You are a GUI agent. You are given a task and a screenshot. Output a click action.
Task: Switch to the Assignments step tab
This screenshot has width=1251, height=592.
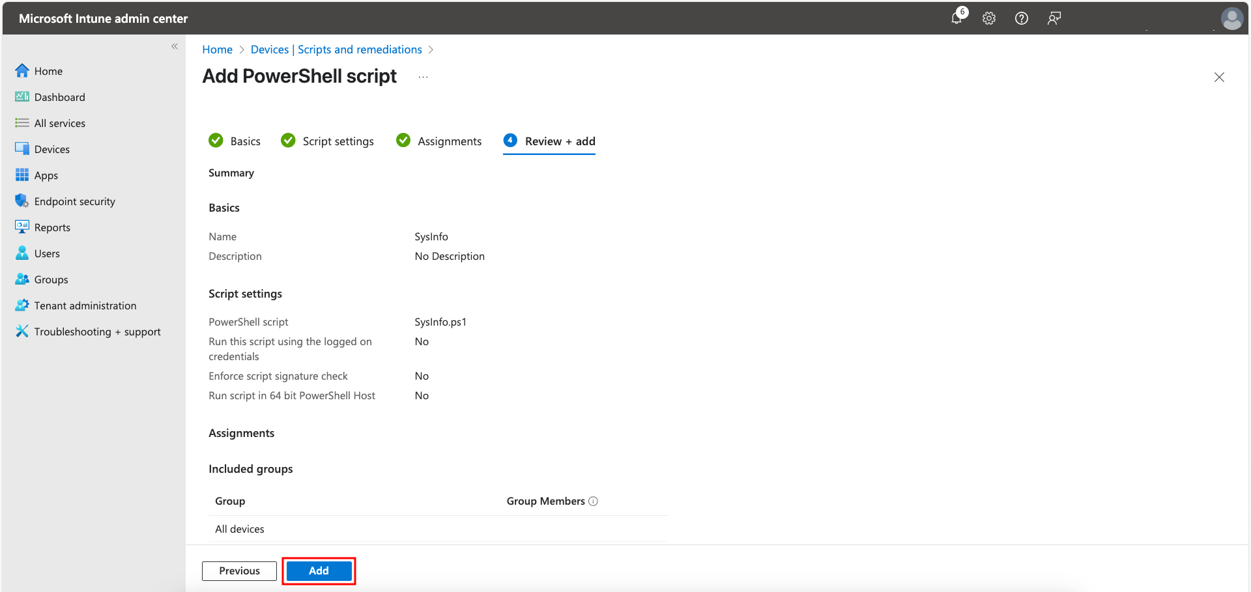439,141
